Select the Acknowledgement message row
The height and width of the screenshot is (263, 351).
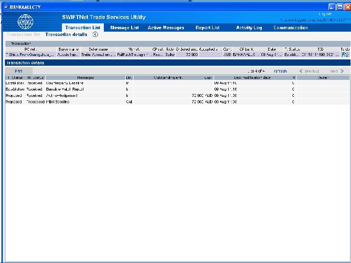point(177,95)
